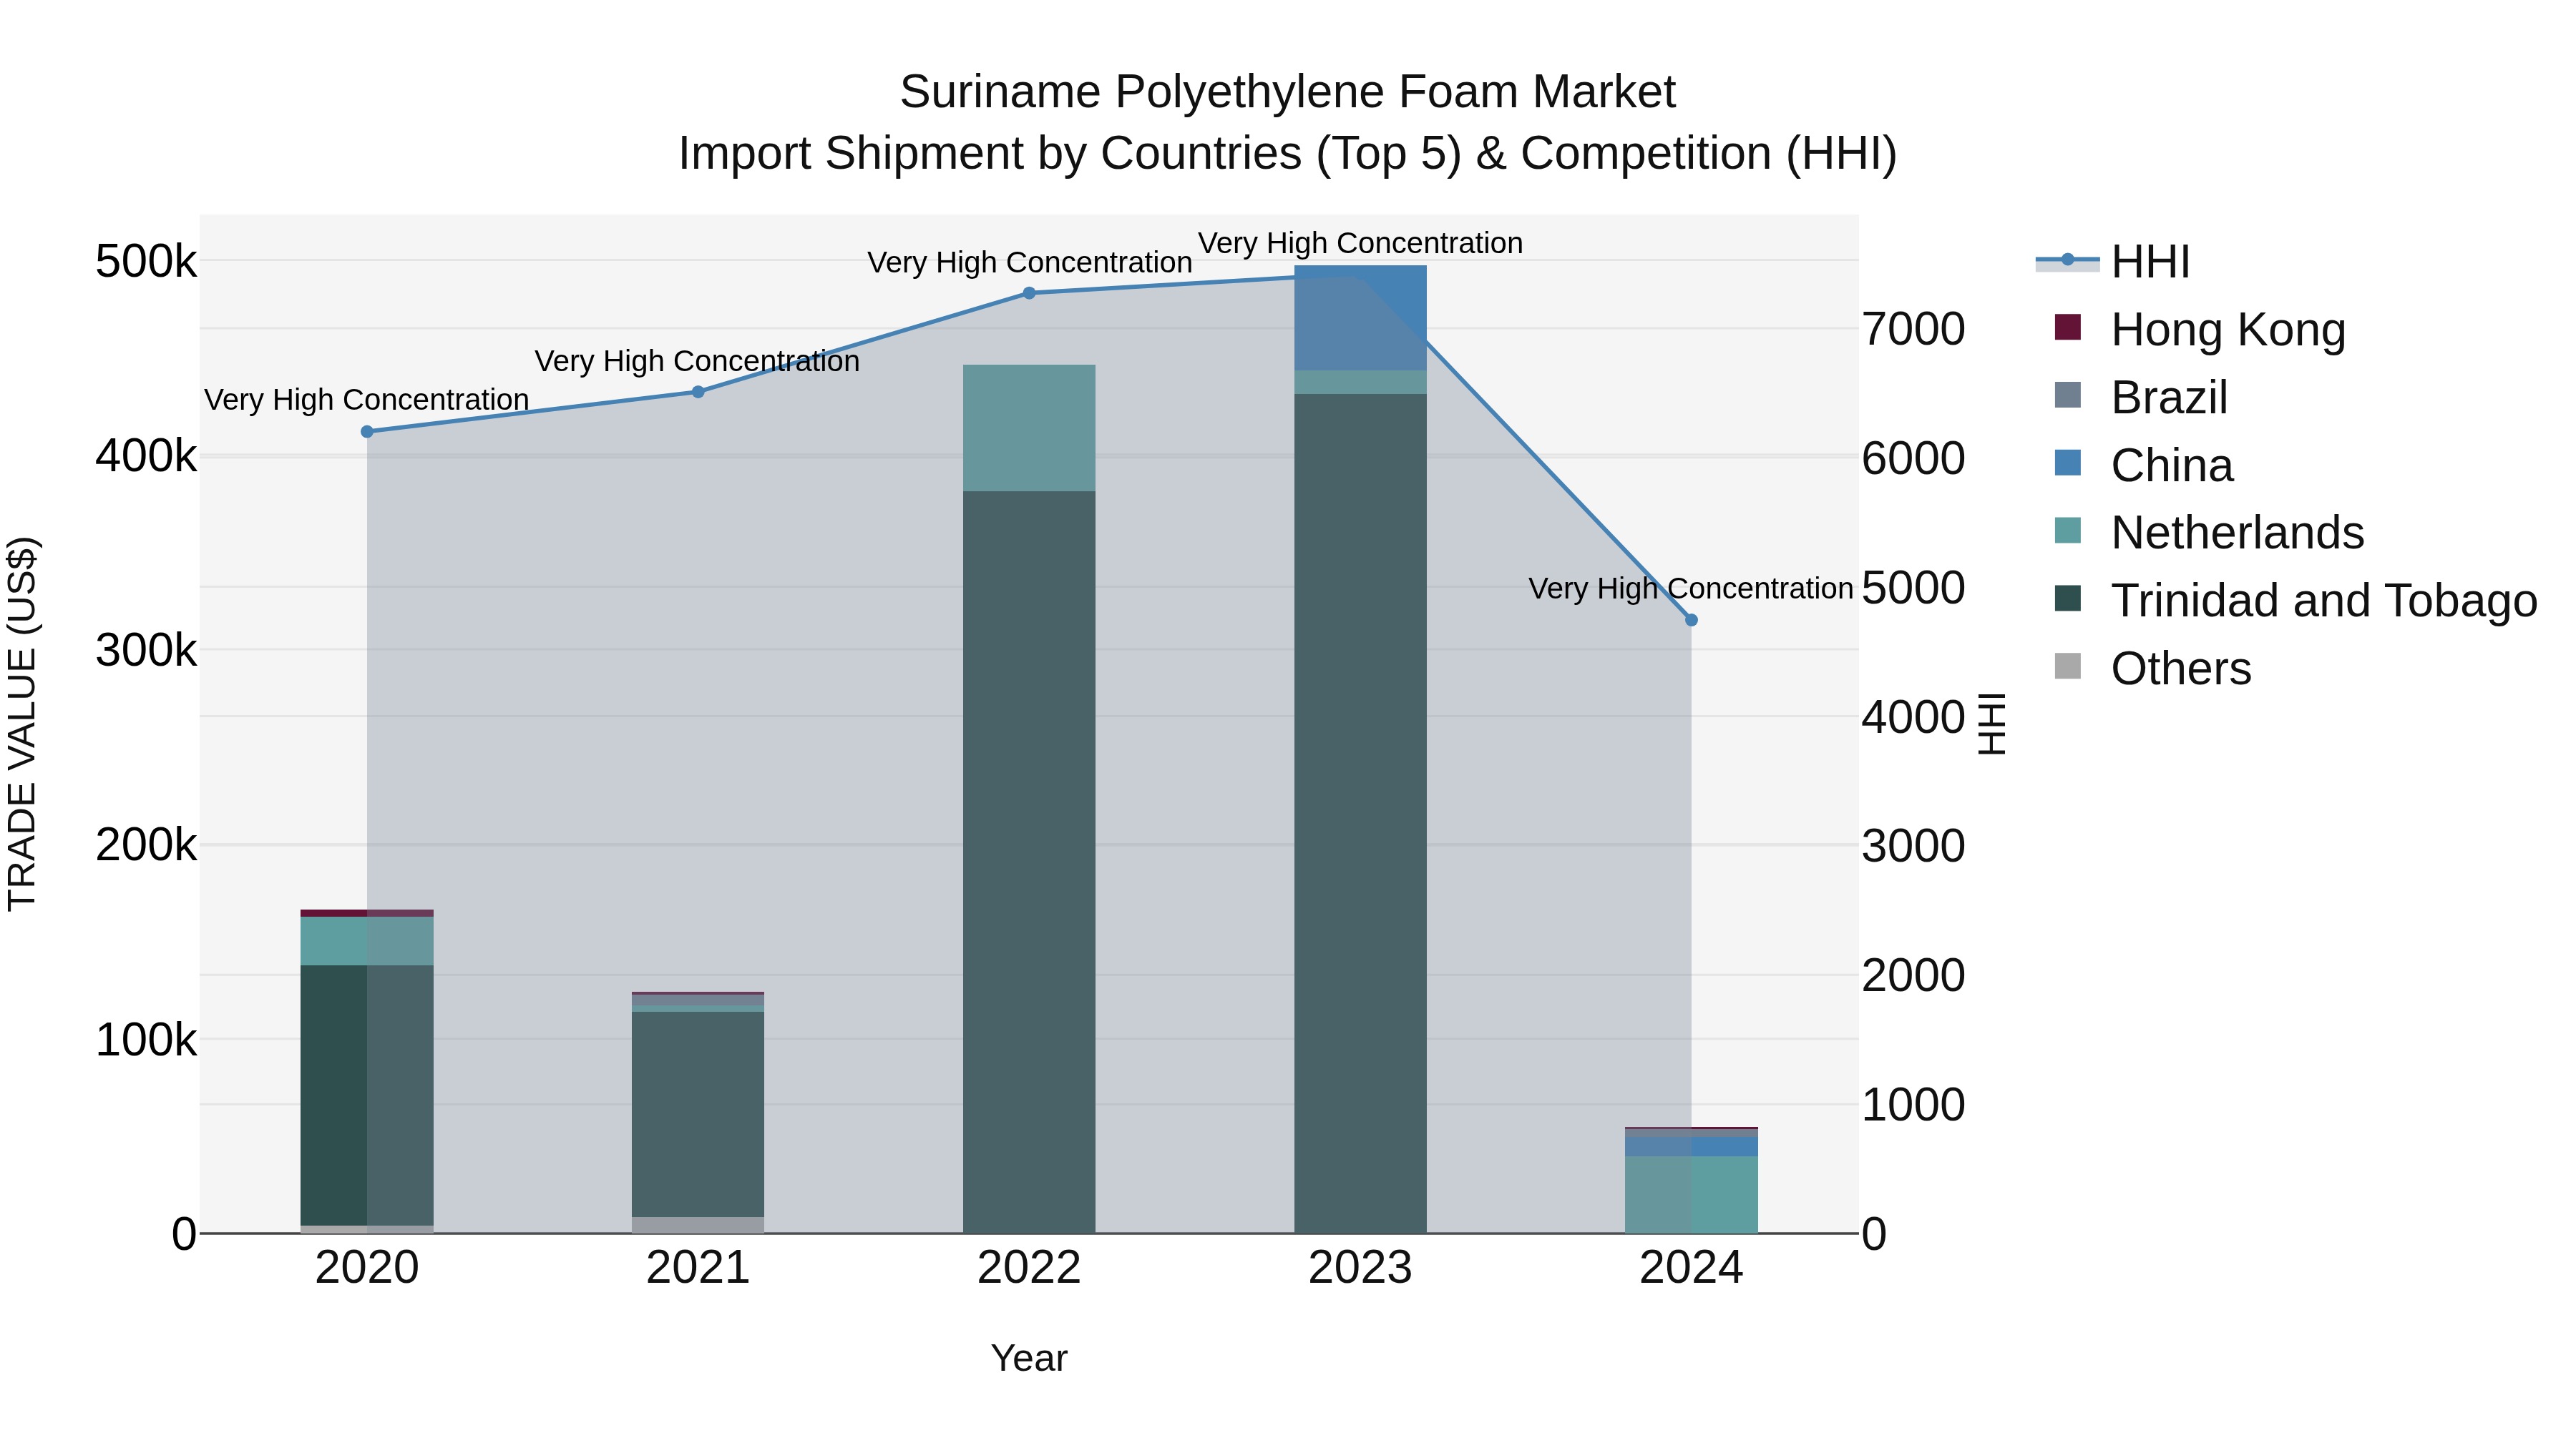Click the 2024 x-axis label
Viewport: 2576px width, 1448px height.
pos(1691,1268)
